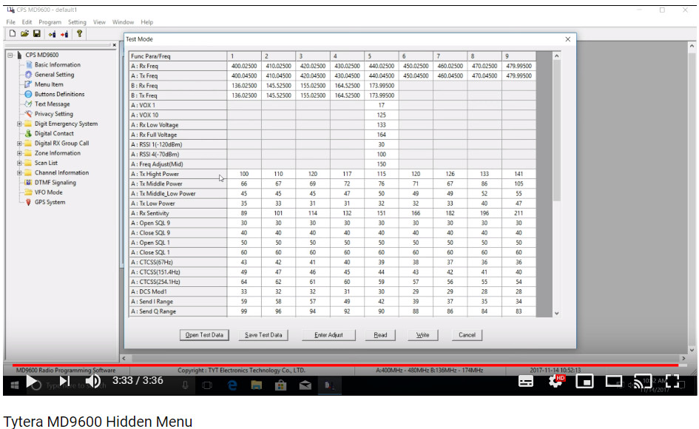Expand the Zone Information node

pyautogui.click(x=19, y=153)
